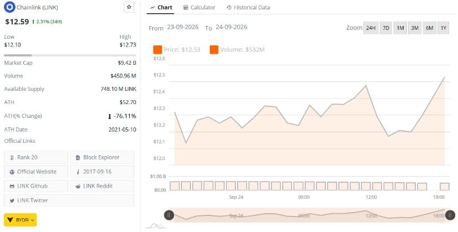The height and width of the screenshot is (232, 458).
Task: Click the globe icon beside Official Website
Action: [12, 172]
